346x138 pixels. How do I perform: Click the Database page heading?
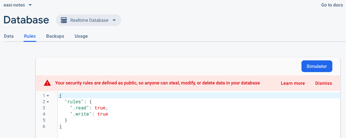[x=26, y=20]
